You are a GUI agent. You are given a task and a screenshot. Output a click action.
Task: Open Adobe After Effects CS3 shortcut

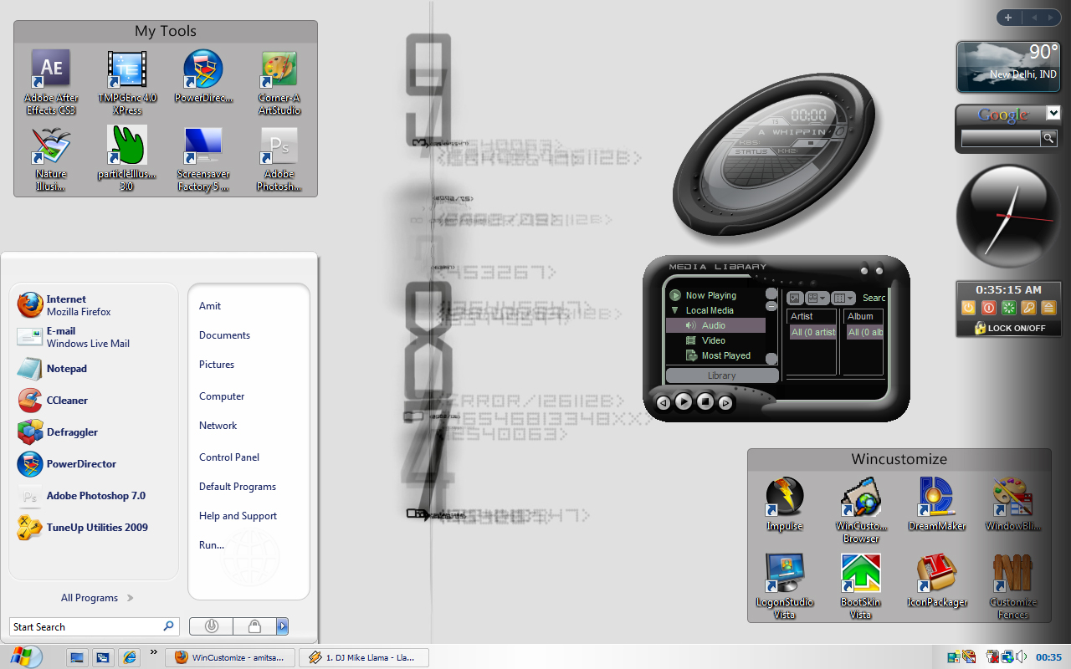coord(52,83)
